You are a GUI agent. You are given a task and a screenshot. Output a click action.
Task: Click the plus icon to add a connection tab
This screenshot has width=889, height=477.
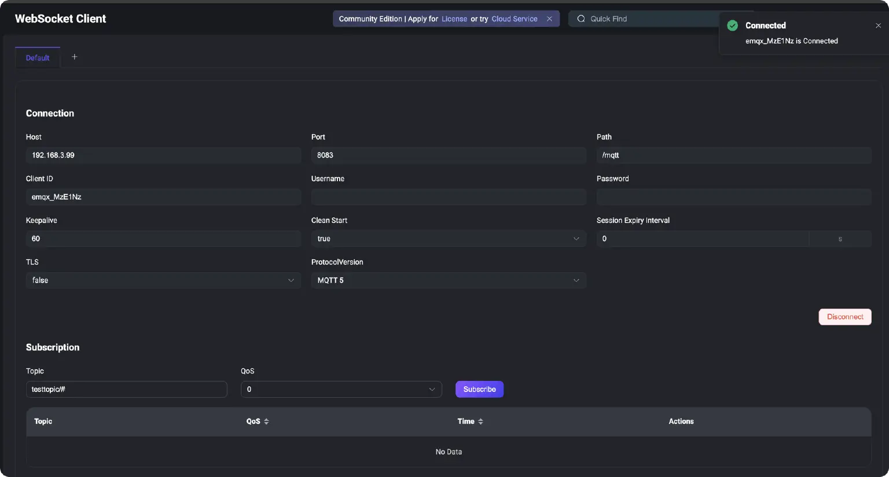pyautogui.click(x=74, y=57)
